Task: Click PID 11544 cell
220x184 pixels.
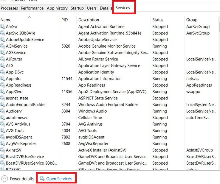Action: tap(67, 79)
